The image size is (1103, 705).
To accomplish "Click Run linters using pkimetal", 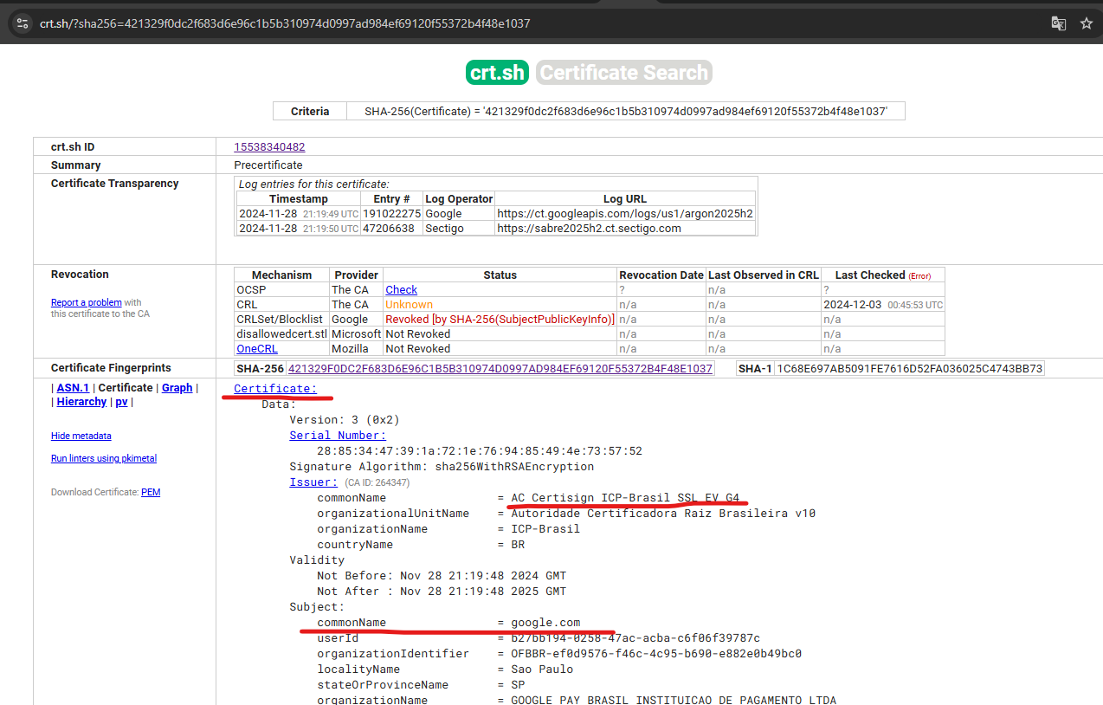I will pos(104,458).
